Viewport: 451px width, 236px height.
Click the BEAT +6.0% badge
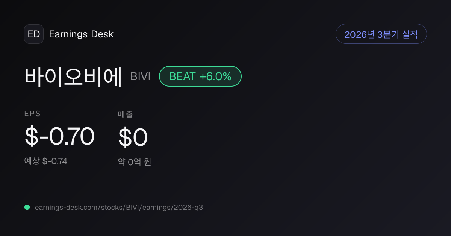click(x=200, y=76)
